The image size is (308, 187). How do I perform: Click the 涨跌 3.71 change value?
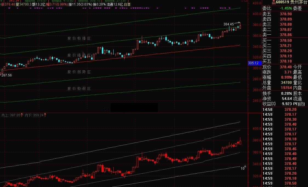[x=287, y=72]
